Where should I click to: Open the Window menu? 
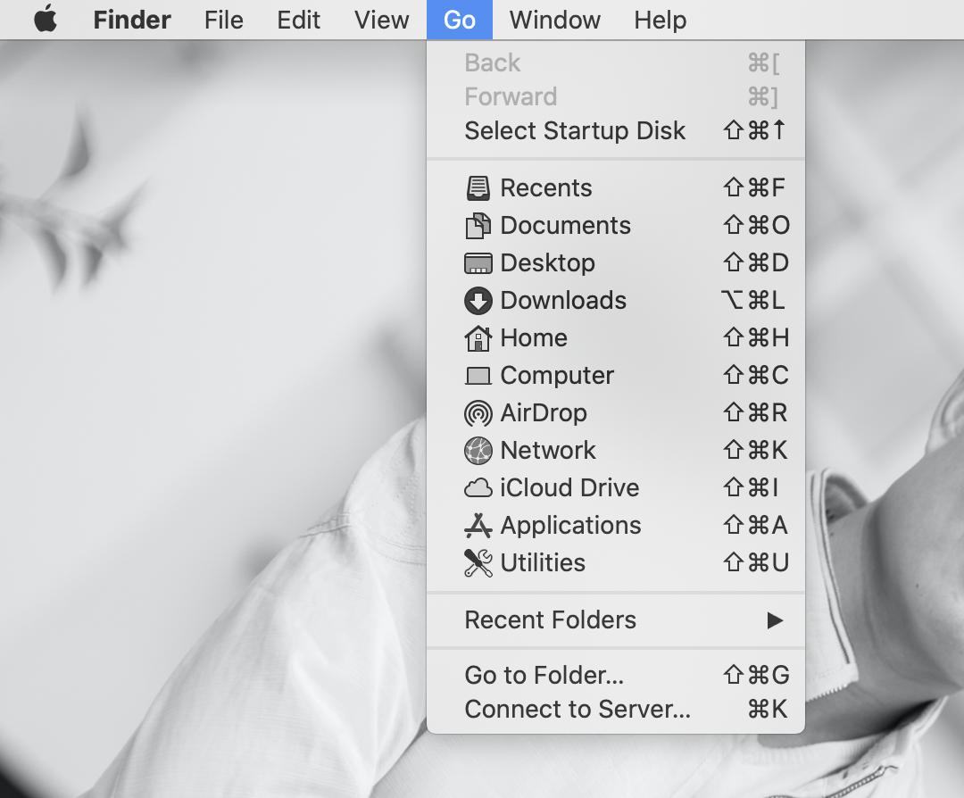point(554,20)
